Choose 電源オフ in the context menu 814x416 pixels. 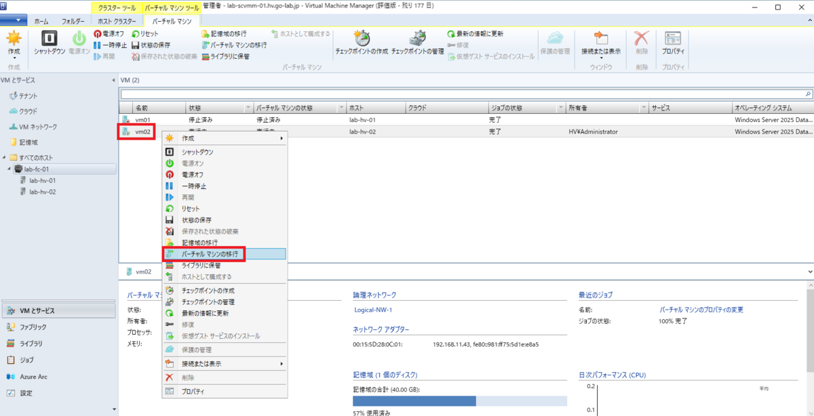click(x=224, y=175)
